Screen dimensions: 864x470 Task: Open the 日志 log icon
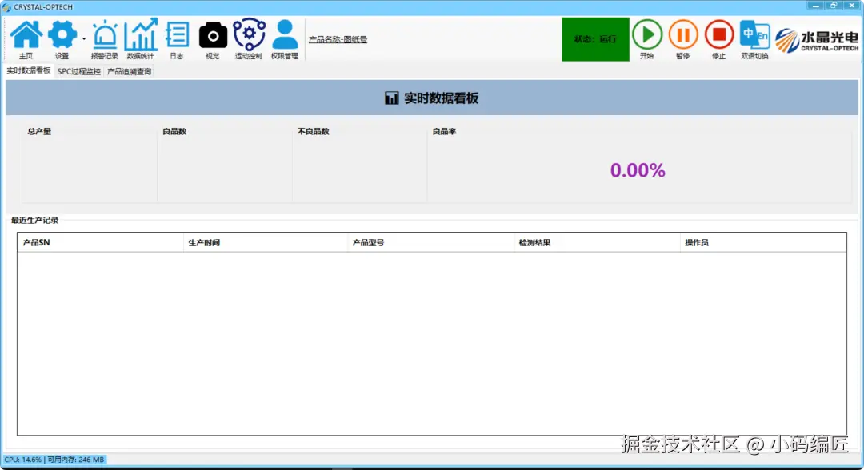176,39
